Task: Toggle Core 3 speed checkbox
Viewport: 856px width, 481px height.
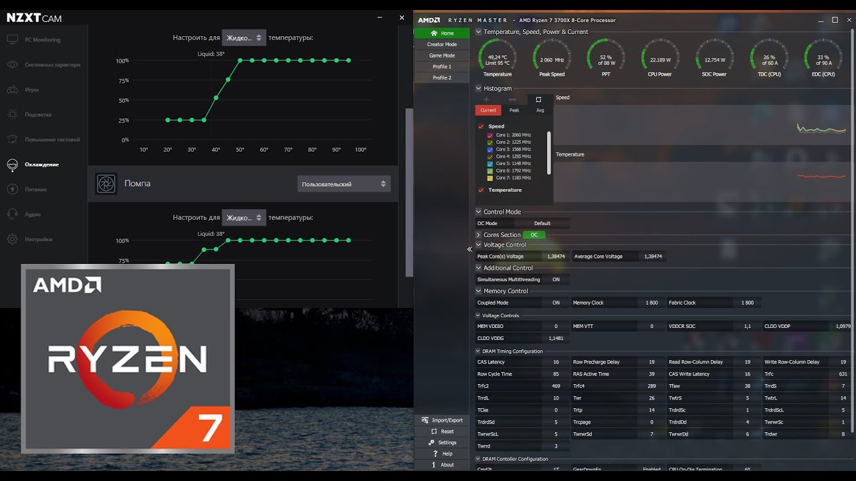Action: [491, 150]
